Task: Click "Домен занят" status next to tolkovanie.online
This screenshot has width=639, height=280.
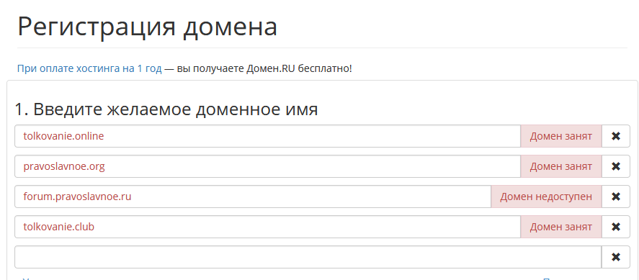Action: (561, 136)
